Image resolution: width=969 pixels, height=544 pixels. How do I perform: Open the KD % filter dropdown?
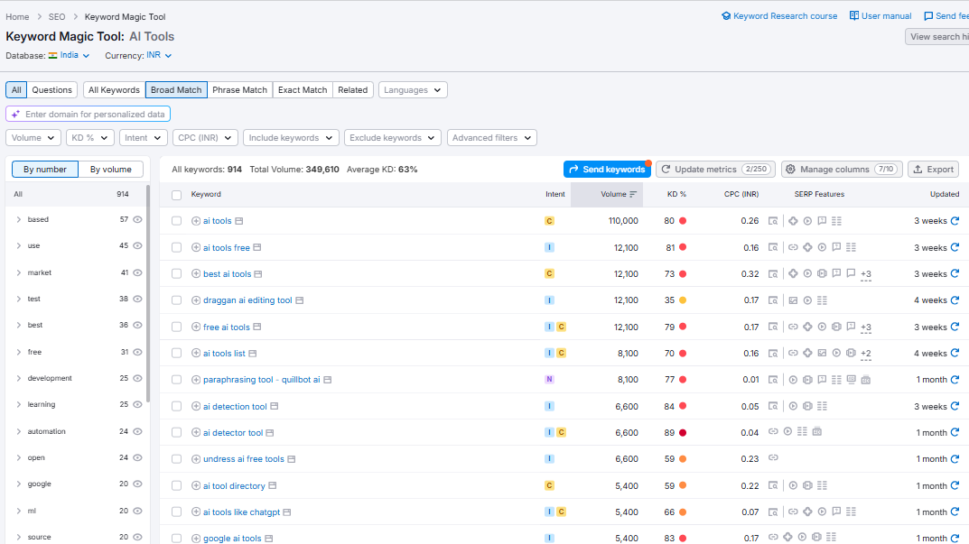click(x=90, y=138)
